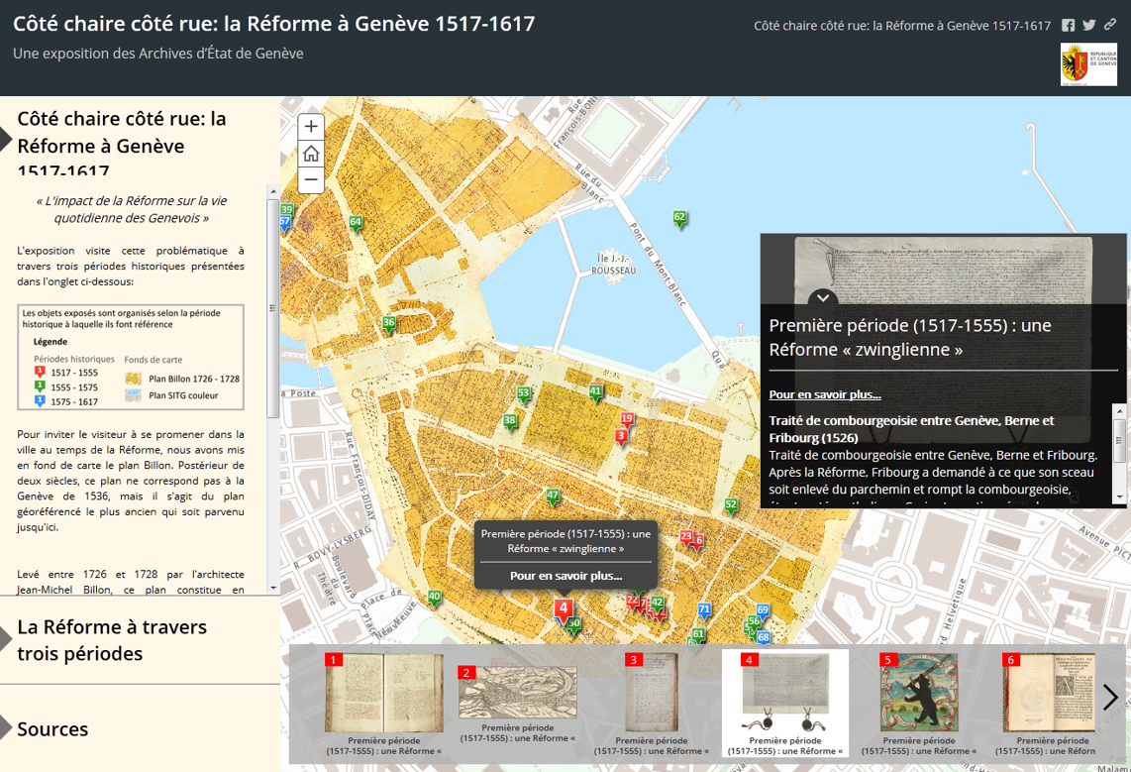Zoom in on the map
This screenshot has width=1131, height=772.
(311, 127)
